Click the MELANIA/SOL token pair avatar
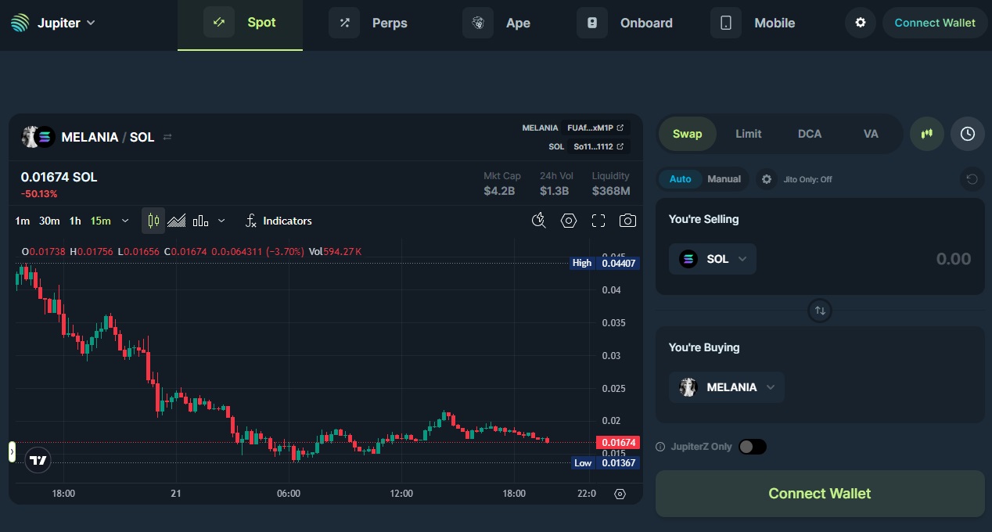 point(38,137)
